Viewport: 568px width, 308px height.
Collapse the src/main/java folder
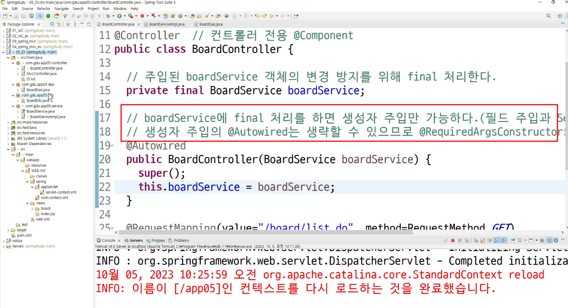point(8,58)
